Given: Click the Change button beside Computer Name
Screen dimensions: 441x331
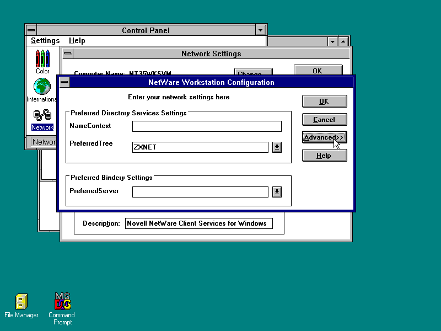Looking at the screenshot, I should pyautogui.click(x=253, y=72).
